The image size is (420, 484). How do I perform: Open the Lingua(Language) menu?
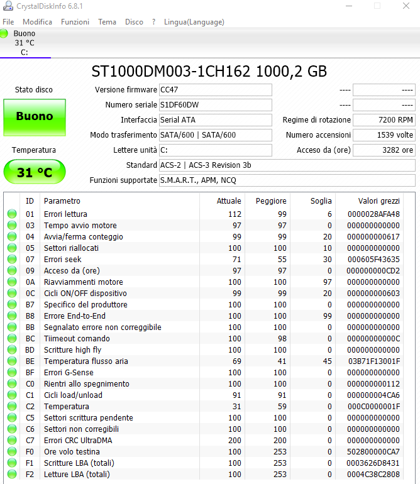[194, 22]
